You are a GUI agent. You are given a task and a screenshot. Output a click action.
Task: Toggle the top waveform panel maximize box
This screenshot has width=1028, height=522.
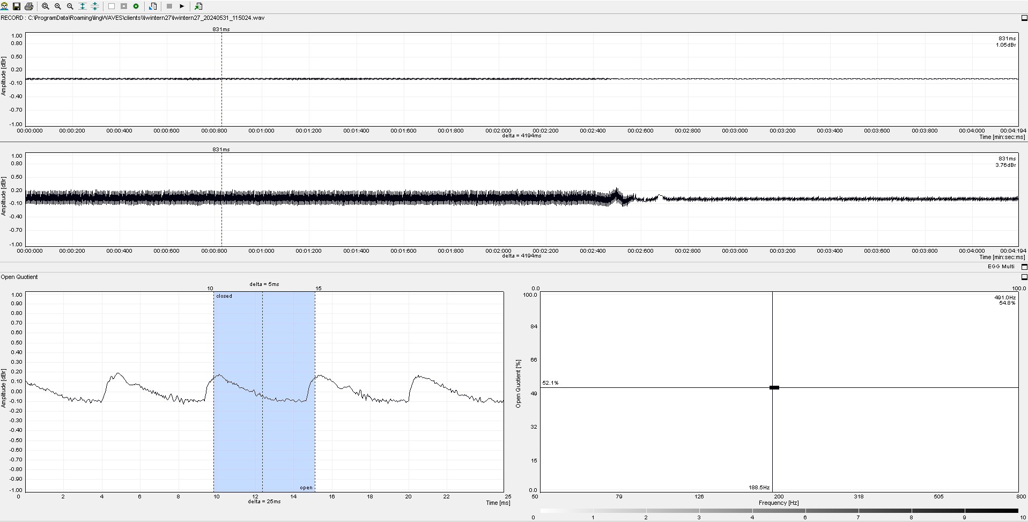tap(1024, 18)
